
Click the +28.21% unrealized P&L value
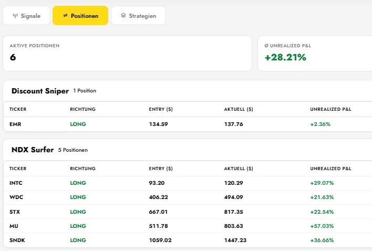coord(285,57)
